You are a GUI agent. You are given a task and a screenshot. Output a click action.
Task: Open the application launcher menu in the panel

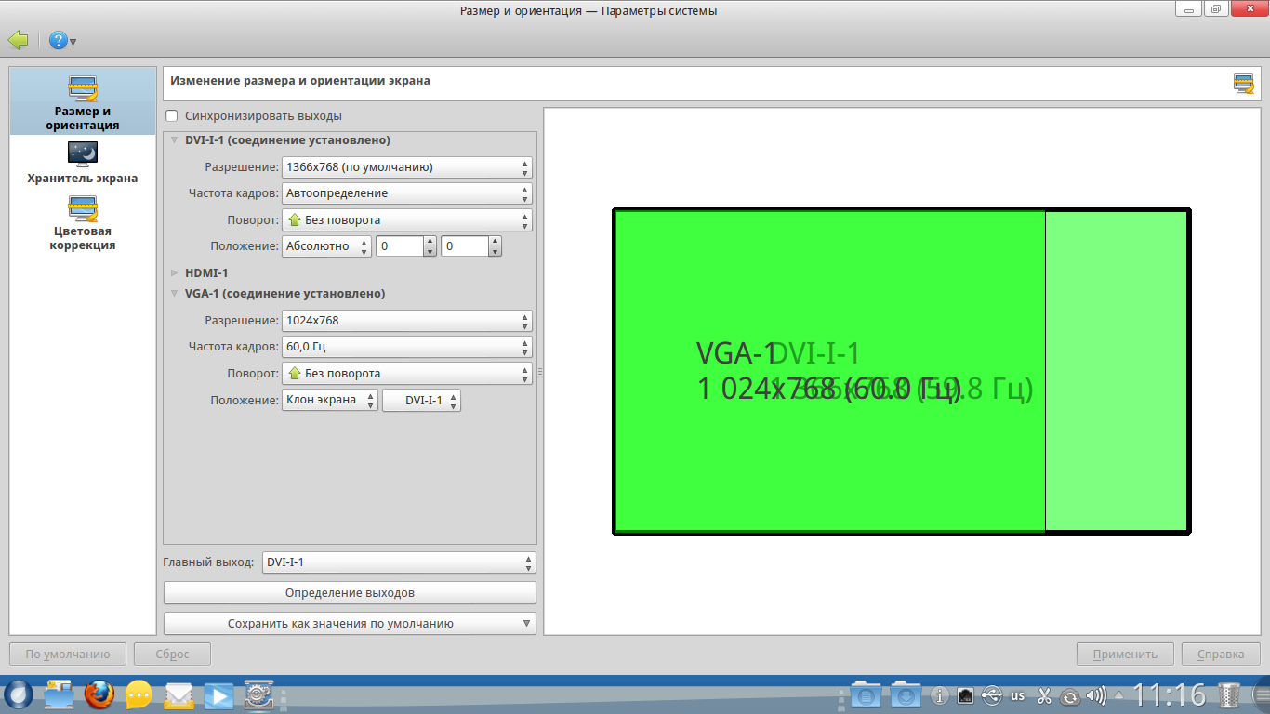18,694
